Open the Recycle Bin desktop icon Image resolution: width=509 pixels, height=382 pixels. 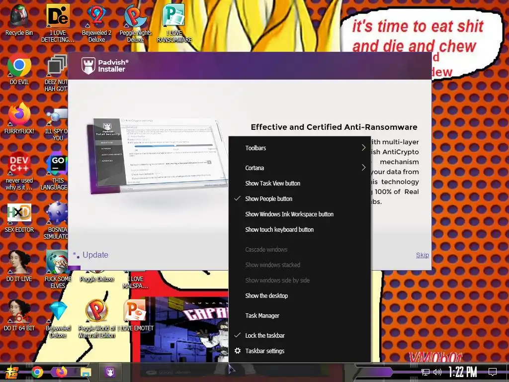(x=19, y=20)
